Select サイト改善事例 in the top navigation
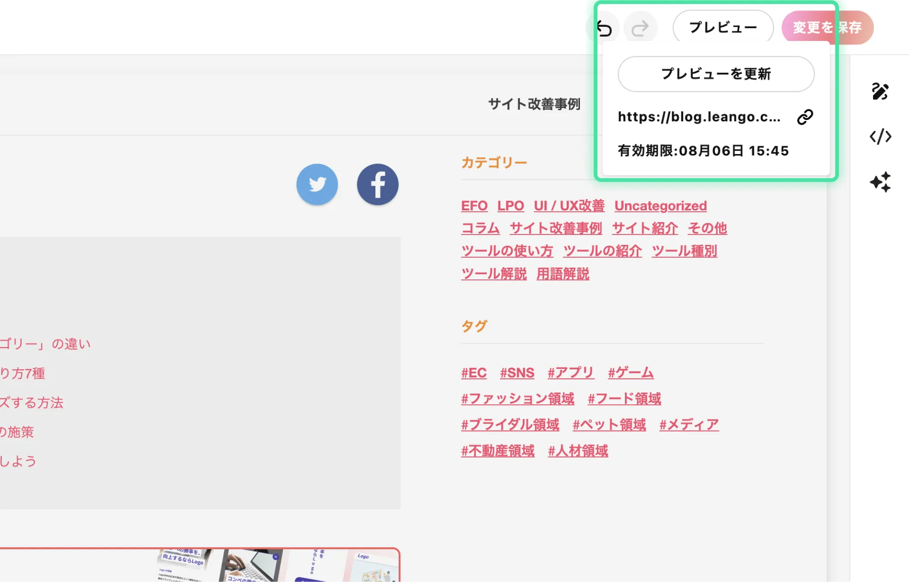Viewport: 909px width, 582px height. point(534,104)
